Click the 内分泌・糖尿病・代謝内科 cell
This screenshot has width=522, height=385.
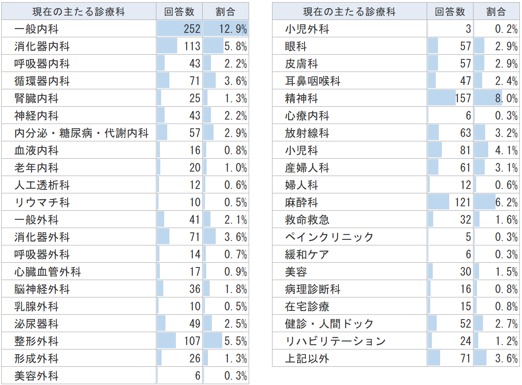point(81,133)
